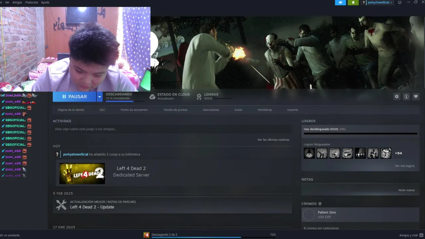Click the question mark help icon
Screen dimensions: 425x239
(364, 2)
